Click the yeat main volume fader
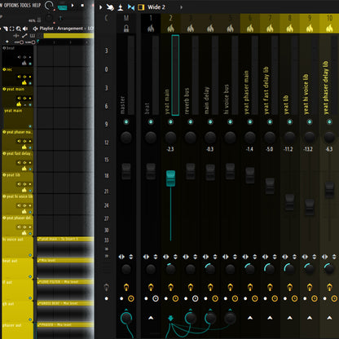Image resolution: width=339 pixels, height=339 pixels. (x=170, y=178)
